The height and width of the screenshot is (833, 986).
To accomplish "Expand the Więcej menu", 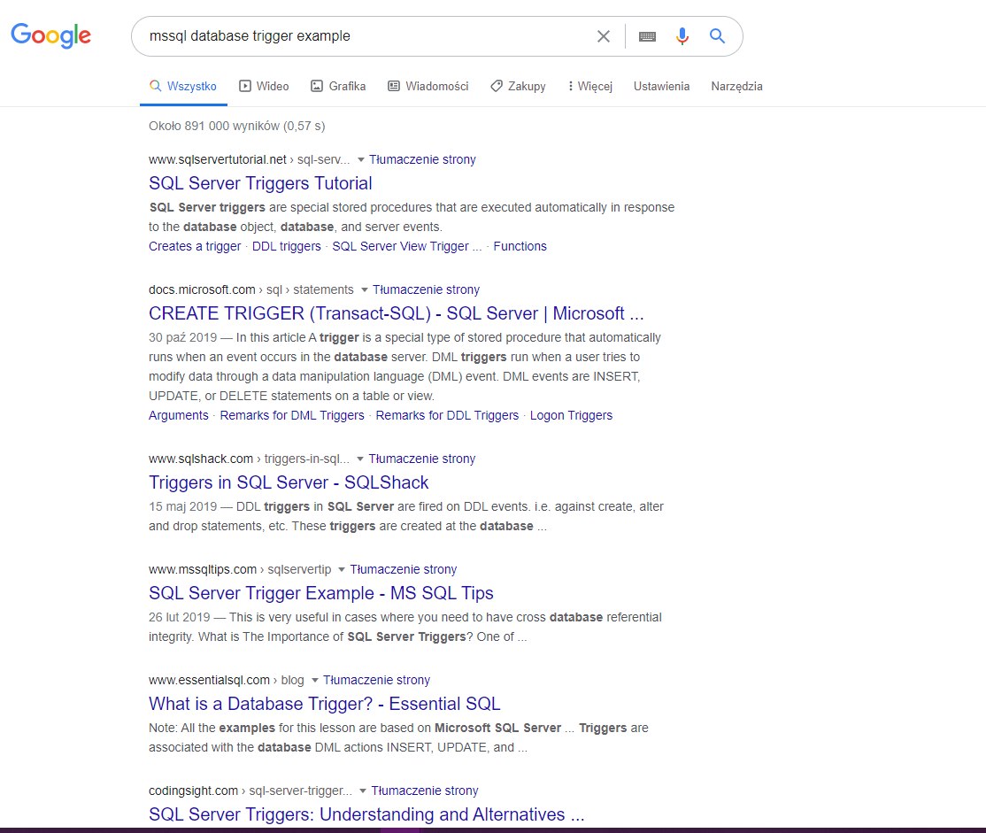I will click(x=589, y=86).
